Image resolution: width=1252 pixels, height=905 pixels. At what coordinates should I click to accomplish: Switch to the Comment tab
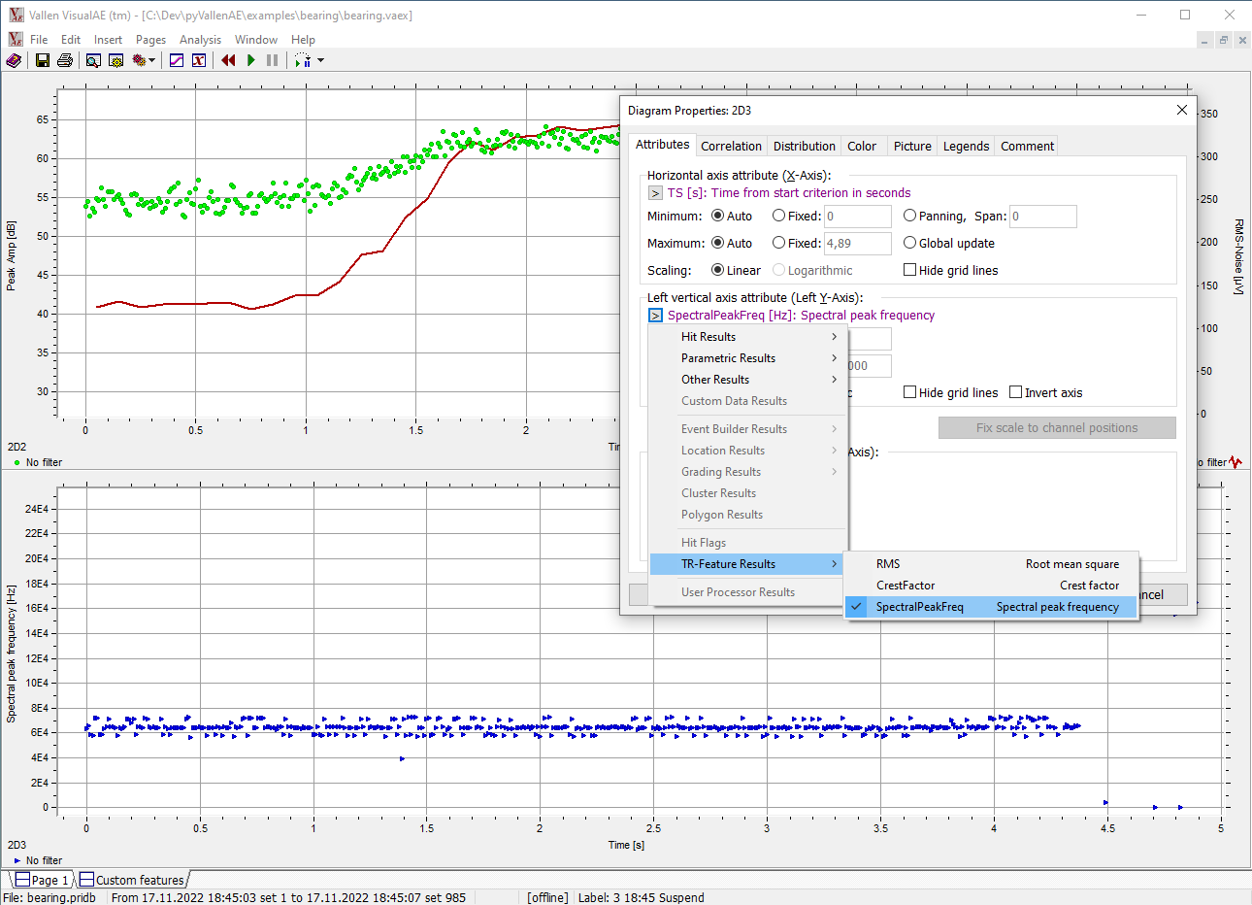pos(1027,147)
